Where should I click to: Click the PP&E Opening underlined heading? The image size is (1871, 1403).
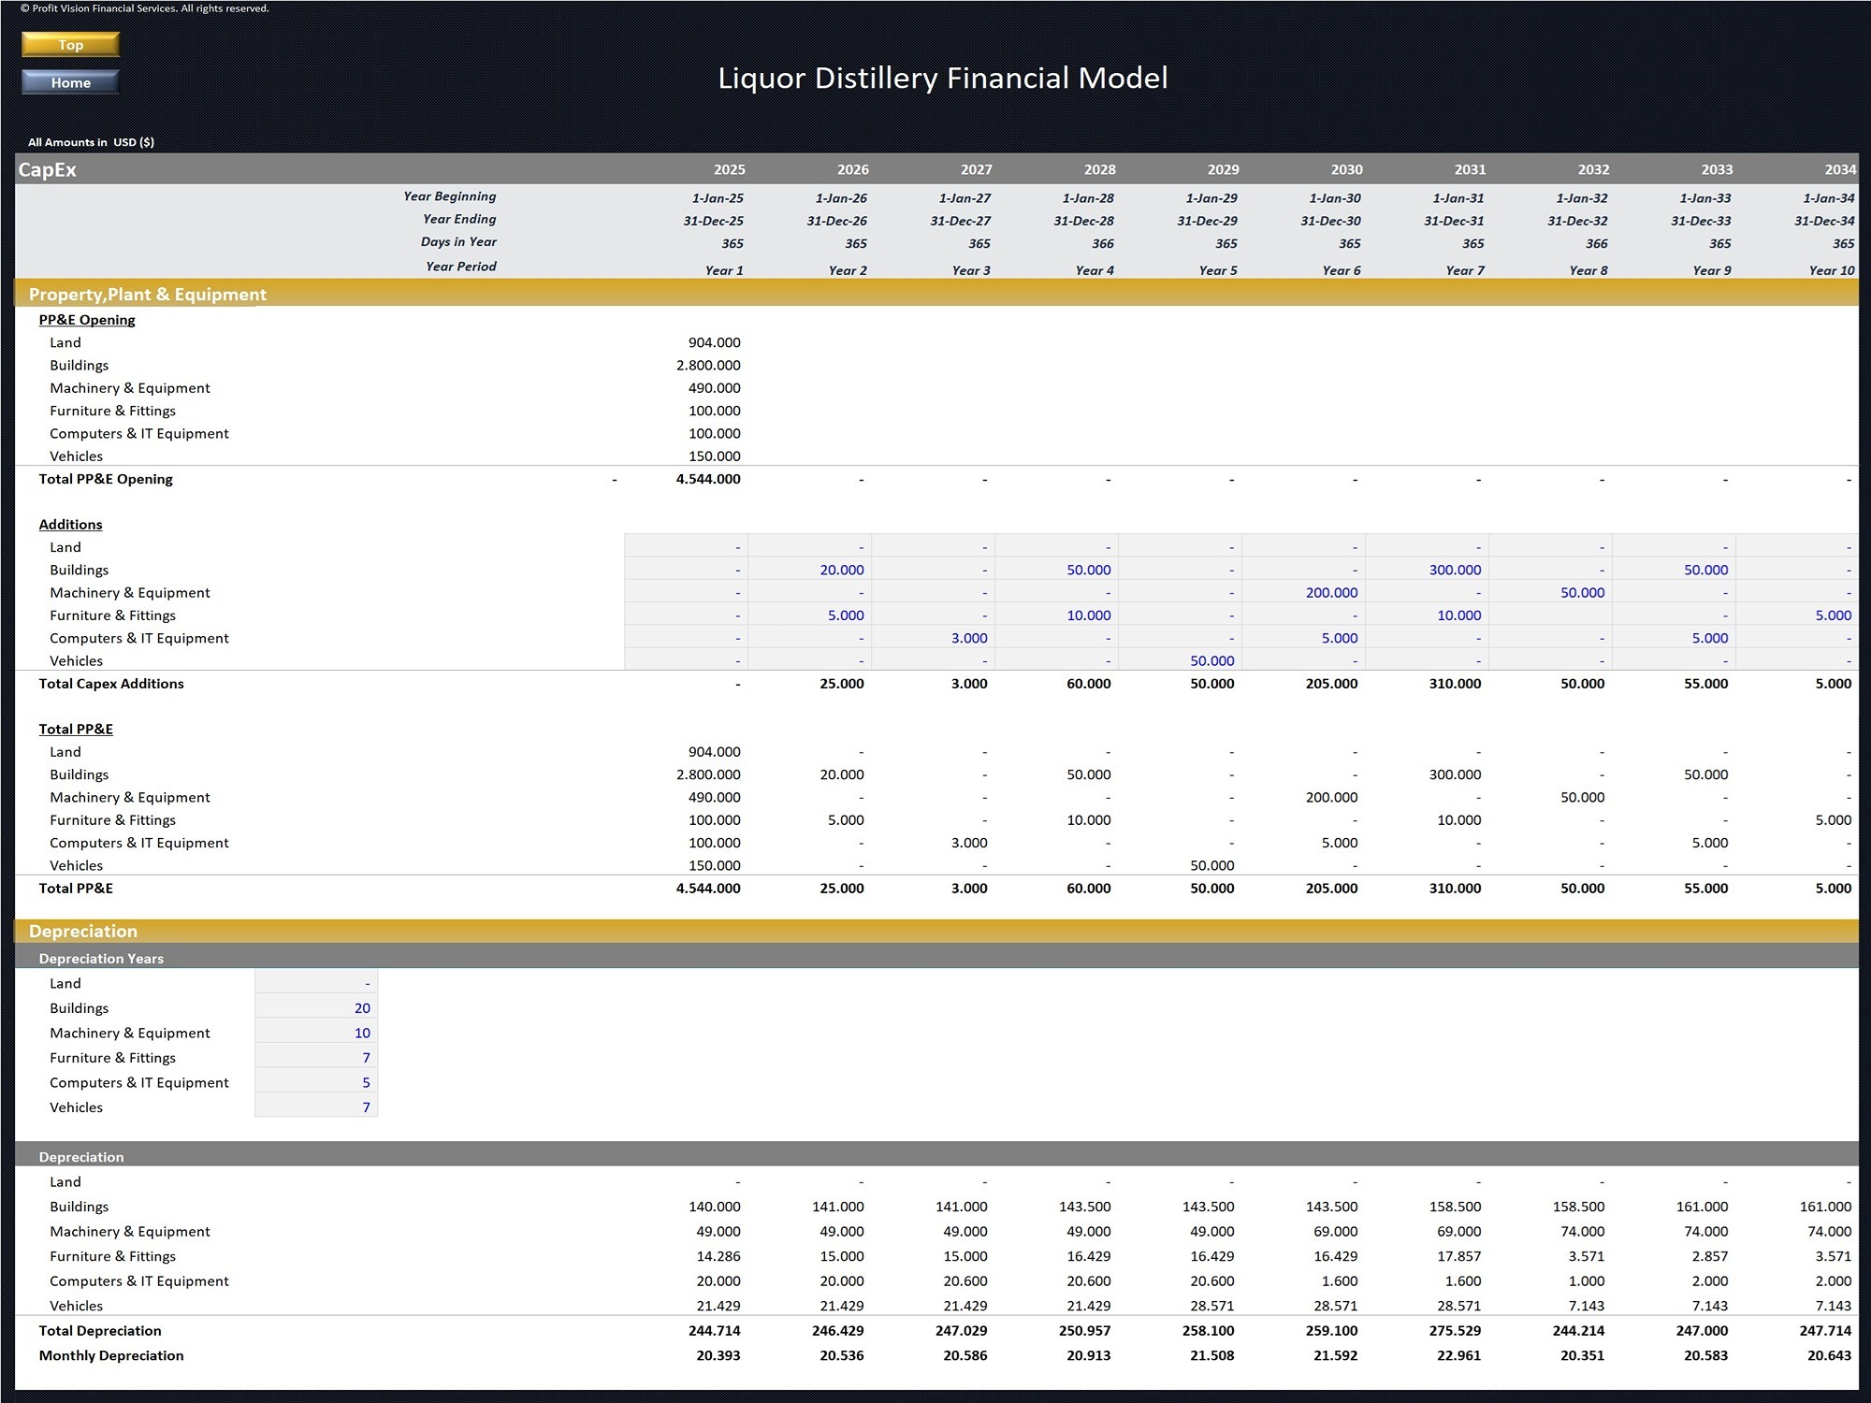[x=87, y=320]
